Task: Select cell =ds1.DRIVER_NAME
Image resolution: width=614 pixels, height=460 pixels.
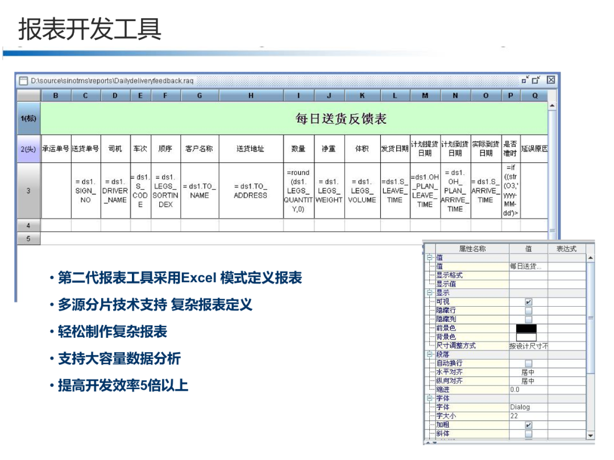Action: (x=115, y=191)
